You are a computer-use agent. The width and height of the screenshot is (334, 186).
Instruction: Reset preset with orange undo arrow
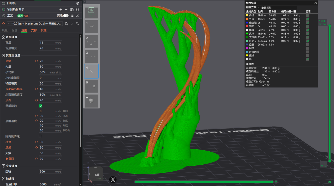(4, 24)
